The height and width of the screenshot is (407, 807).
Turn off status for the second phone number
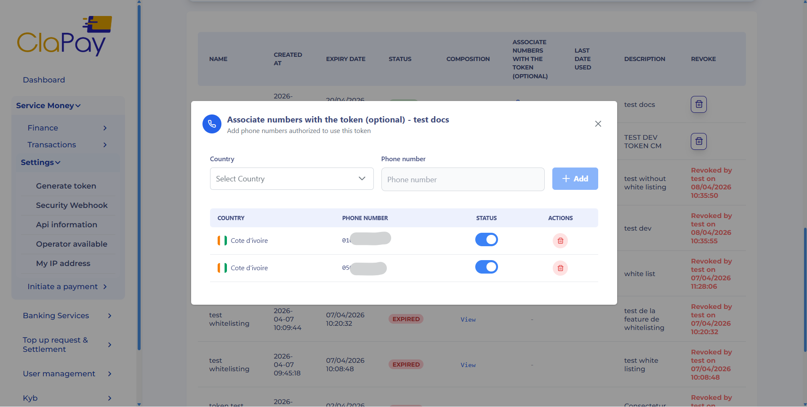(486, 267)
